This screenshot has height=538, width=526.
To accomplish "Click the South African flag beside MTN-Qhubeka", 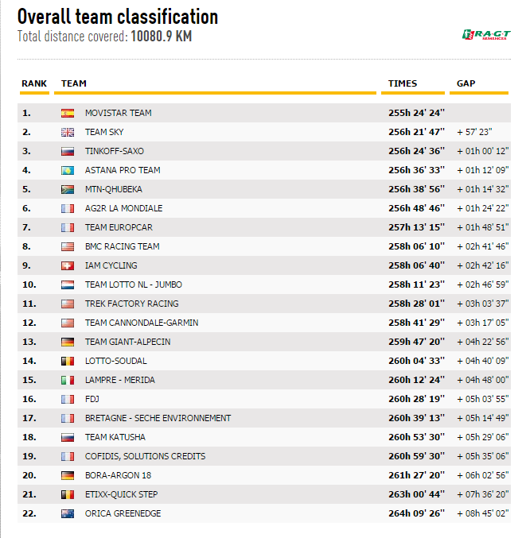I will [x=68, y=189].
